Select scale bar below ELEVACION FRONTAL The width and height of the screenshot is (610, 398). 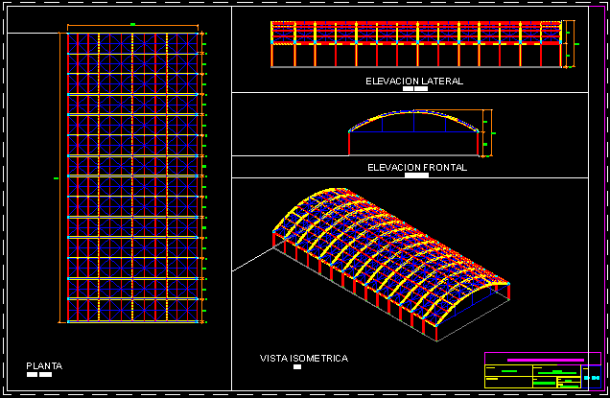417,176
